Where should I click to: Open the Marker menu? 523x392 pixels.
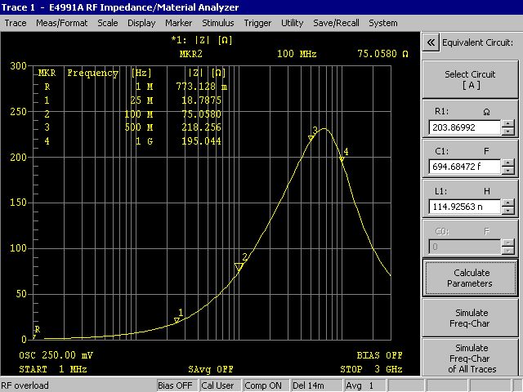178,23
